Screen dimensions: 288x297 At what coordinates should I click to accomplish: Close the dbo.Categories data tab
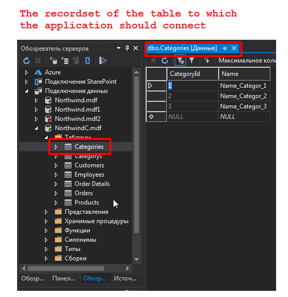(x=234, y=48)
